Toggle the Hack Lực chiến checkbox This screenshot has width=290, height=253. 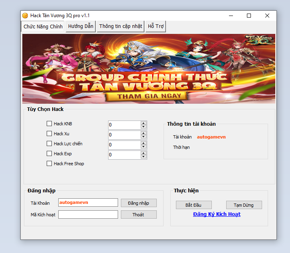pyautogui.click(x=49, y=144)
